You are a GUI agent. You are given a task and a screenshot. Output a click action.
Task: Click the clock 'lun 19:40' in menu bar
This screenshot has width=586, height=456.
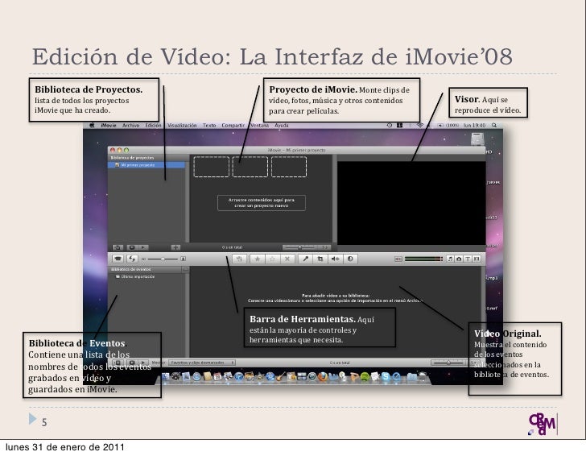click(475, 126)
